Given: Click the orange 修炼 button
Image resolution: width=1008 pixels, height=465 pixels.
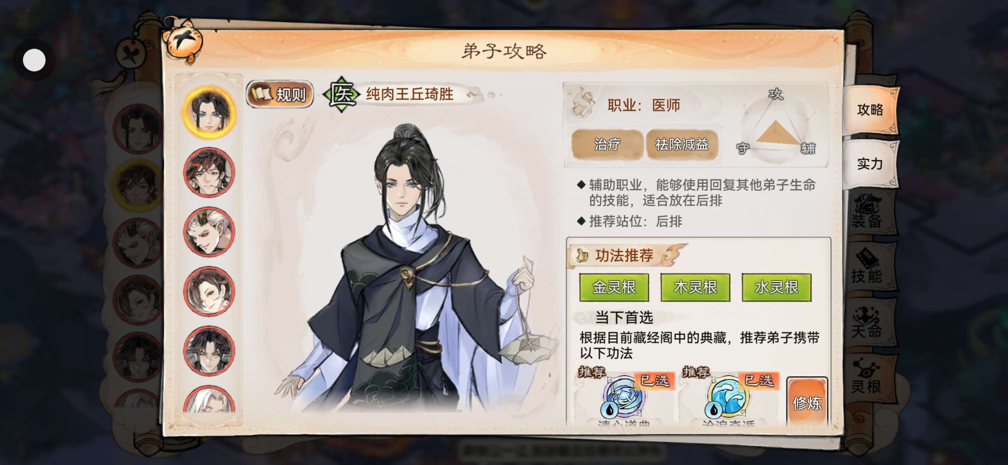Looking at the screenshot, I should pos(807,402).
